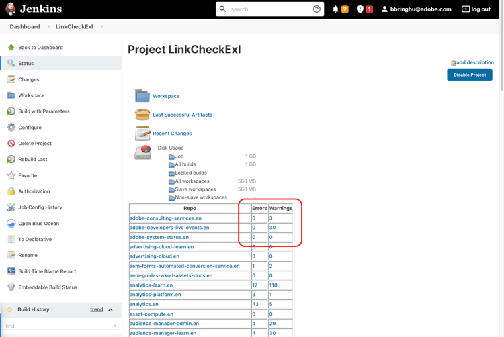Clear the find field with x button

tap(115, 326)
